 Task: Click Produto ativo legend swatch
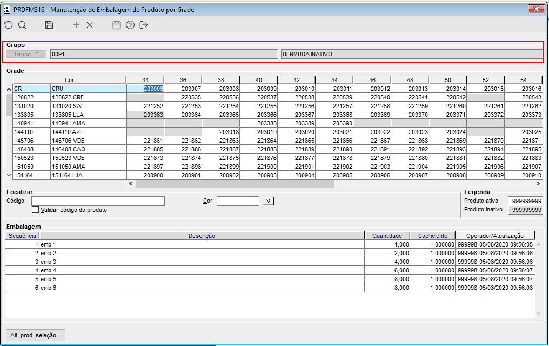click(525, 201)
